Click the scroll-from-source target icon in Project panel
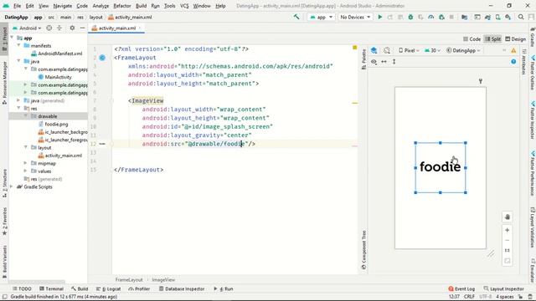 coord(49,28)
